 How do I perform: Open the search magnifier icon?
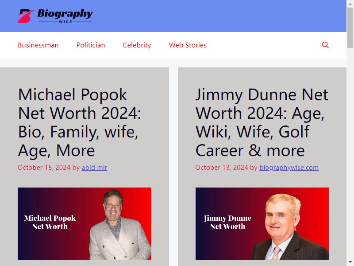(325, 45)
